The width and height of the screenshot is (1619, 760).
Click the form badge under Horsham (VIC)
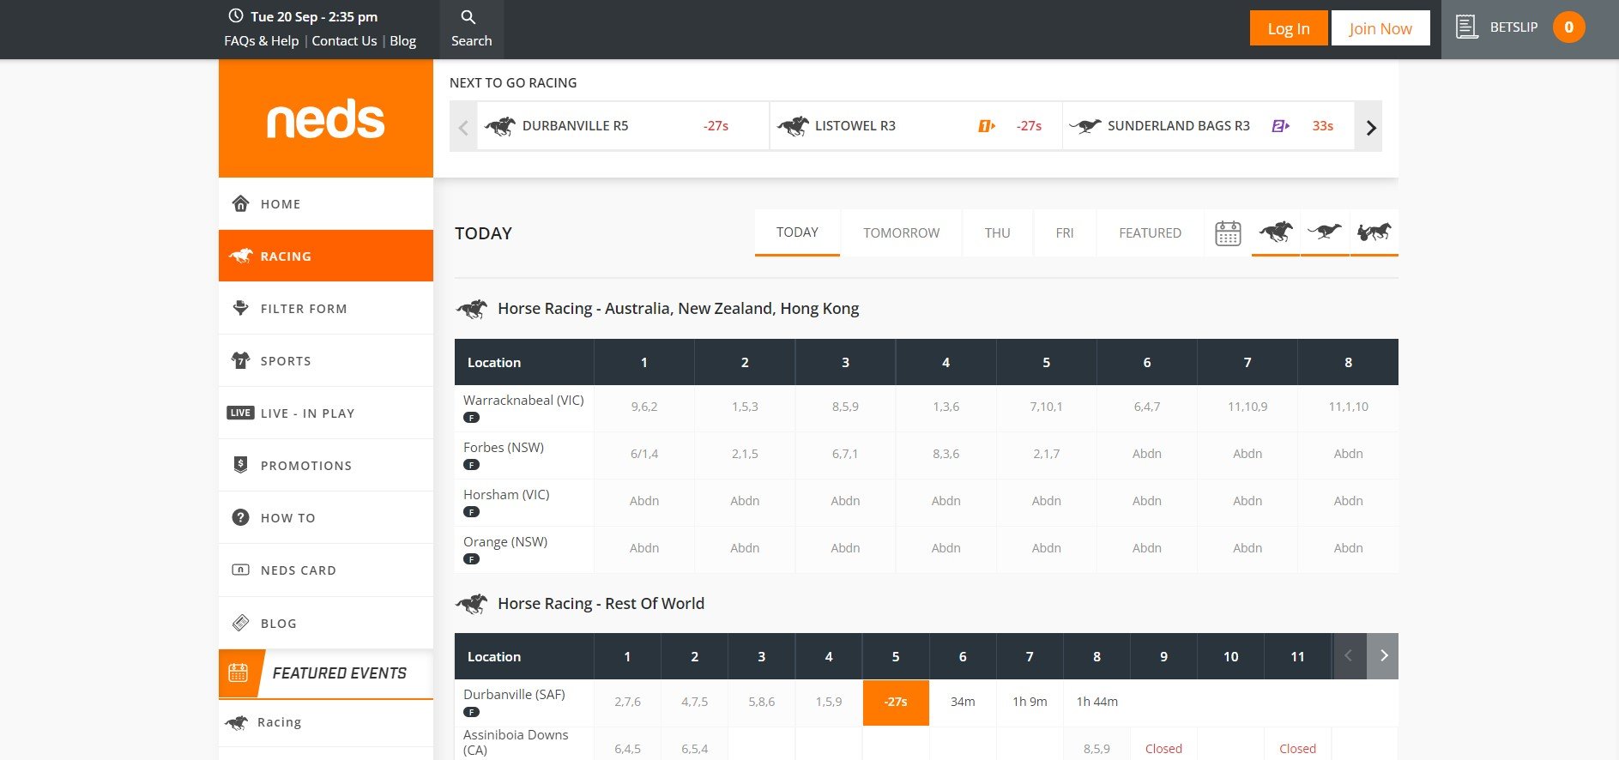pos(471,512)
